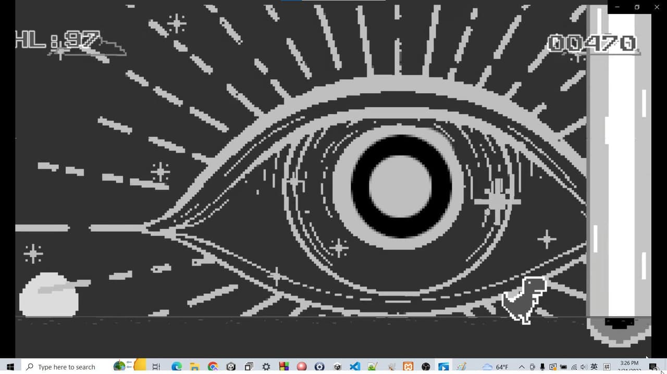
Task: Click the 拼 IME mode indicator
Action: (607, 367)
